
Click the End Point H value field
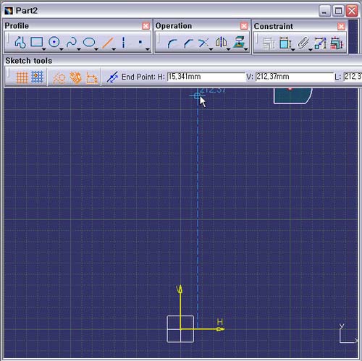206,77
